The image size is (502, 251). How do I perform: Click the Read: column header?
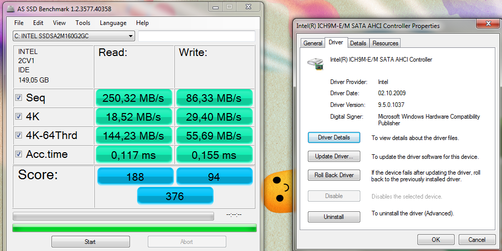click(113, 52)
